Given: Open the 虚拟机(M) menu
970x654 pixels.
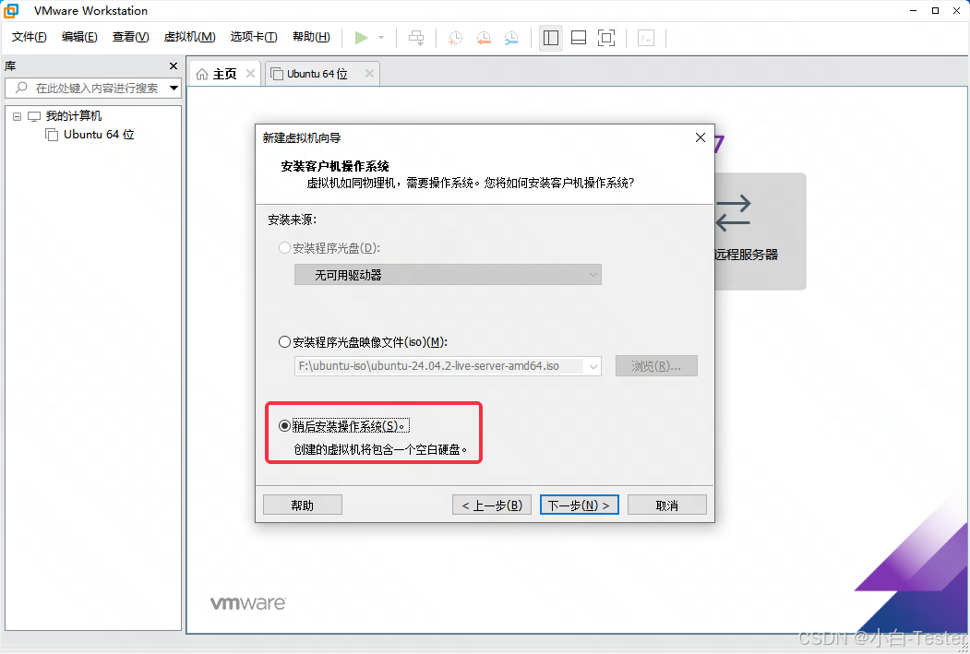Looking at the screenshot, I should tap(189, 37).
